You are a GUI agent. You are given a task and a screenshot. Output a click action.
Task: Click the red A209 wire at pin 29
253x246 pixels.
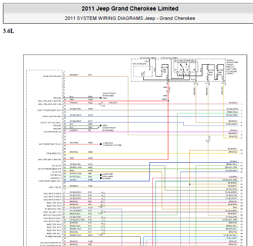(116, 160)
